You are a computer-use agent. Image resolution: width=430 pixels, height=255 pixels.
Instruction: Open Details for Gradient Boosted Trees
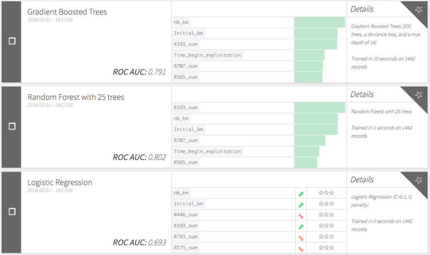(362, 9)
